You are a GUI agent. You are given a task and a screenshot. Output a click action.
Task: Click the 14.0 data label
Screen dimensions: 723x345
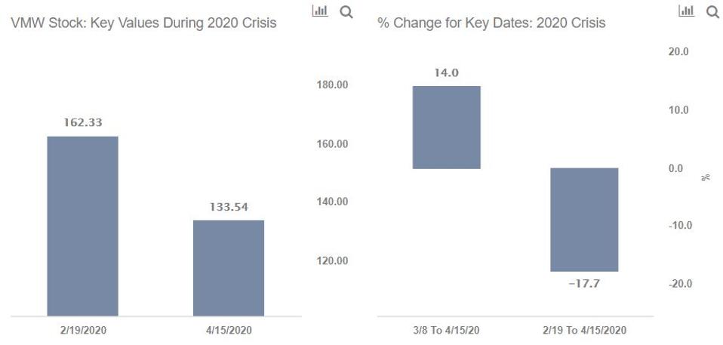coord(445,73)
